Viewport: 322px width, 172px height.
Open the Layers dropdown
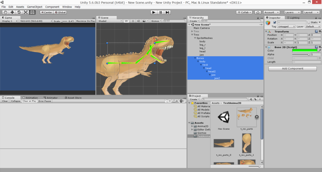293,12
